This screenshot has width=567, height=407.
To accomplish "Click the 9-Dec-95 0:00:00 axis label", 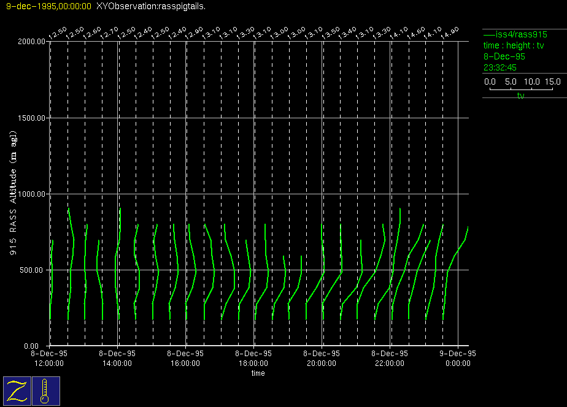I will click(458, 359).
